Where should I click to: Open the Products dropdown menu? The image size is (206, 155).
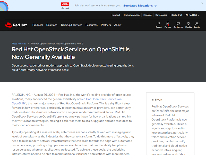(x=38, y=25)
